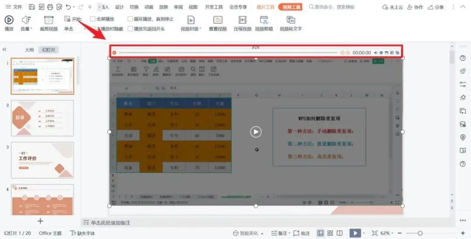Screen dimensions: 471x239
Task: Start slideshow with status bar play button
Action: [x=355, y=233]
